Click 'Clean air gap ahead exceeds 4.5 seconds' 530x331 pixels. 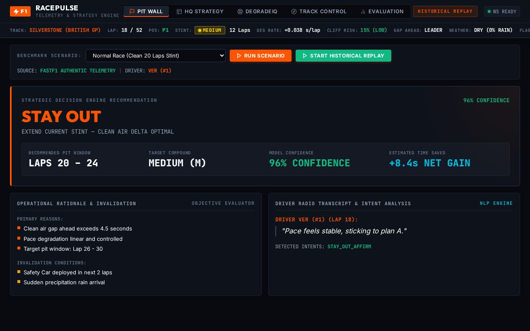(78, 229)
